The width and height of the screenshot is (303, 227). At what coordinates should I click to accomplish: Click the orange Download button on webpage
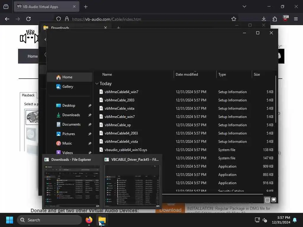[170, 208]
